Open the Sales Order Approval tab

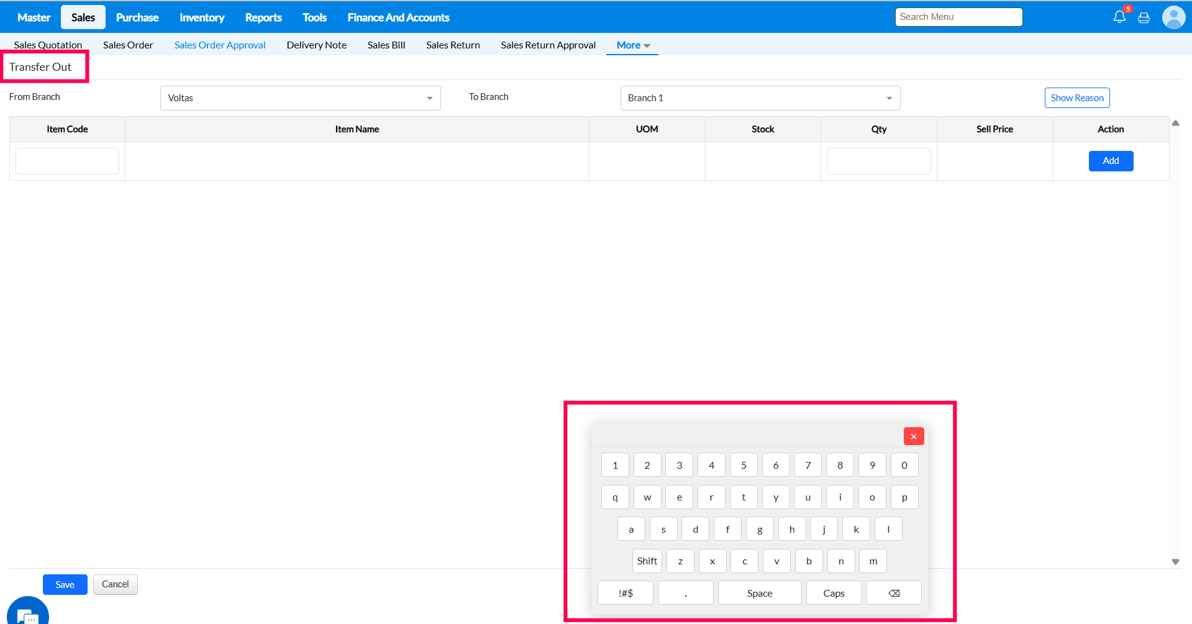[x=220, y=45]
